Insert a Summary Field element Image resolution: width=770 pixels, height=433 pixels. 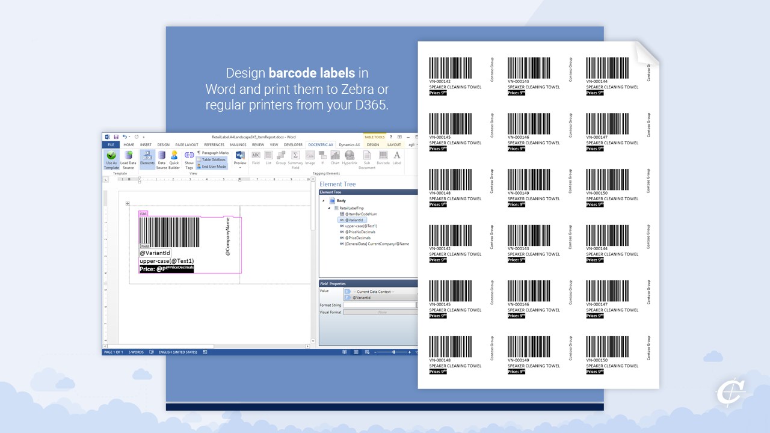click(x=295, y=159)
